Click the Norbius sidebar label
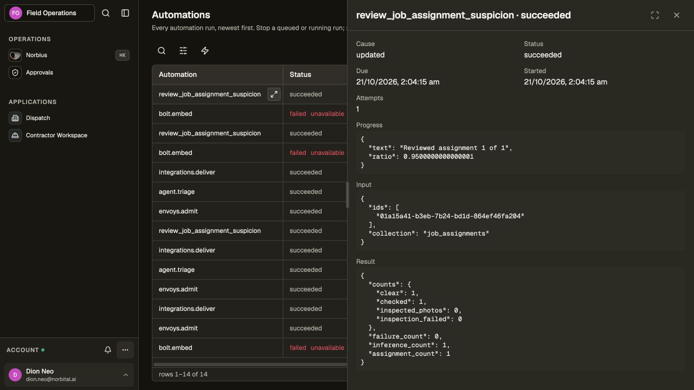The width and height of the screenshot is (694, 390). (x=36, y=55)
